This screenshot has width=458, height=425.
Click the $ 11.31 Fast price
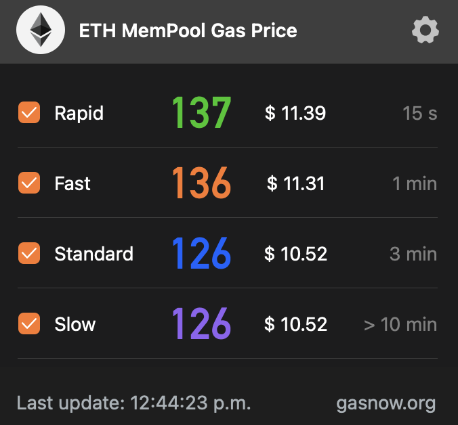coord(296,183)
